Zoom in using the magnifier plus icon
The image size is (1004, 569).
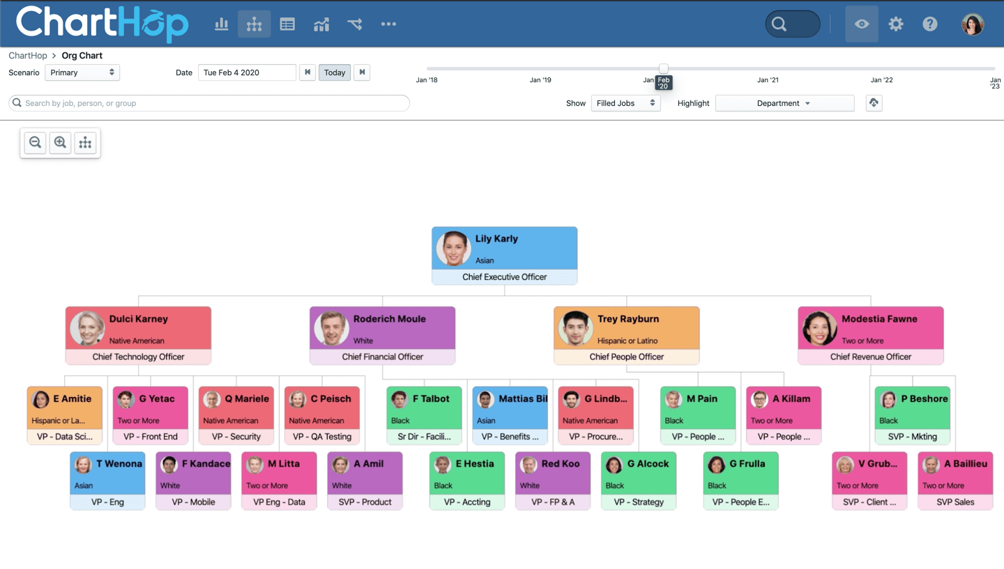(x=60, y=142)
